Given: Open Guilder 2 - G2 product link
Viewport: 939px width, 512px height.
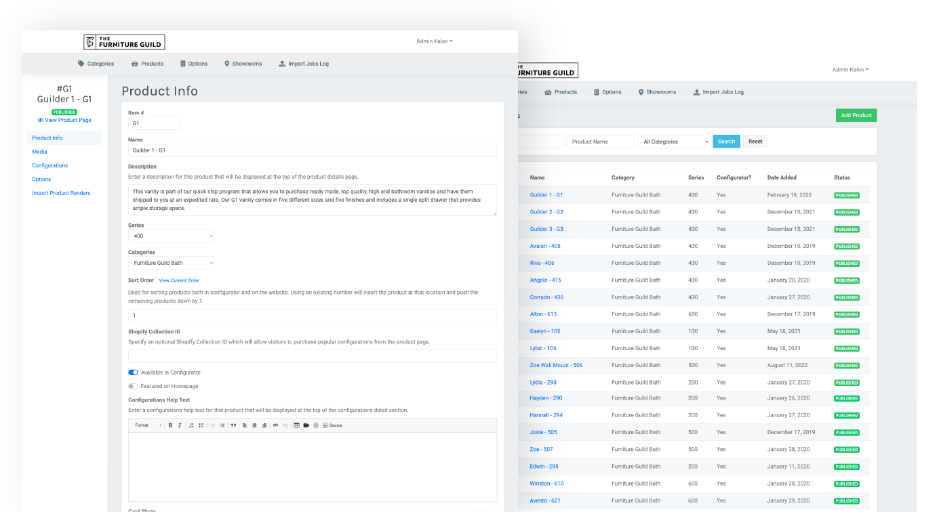Looking at the screenshot, I should tap(546, 212).
